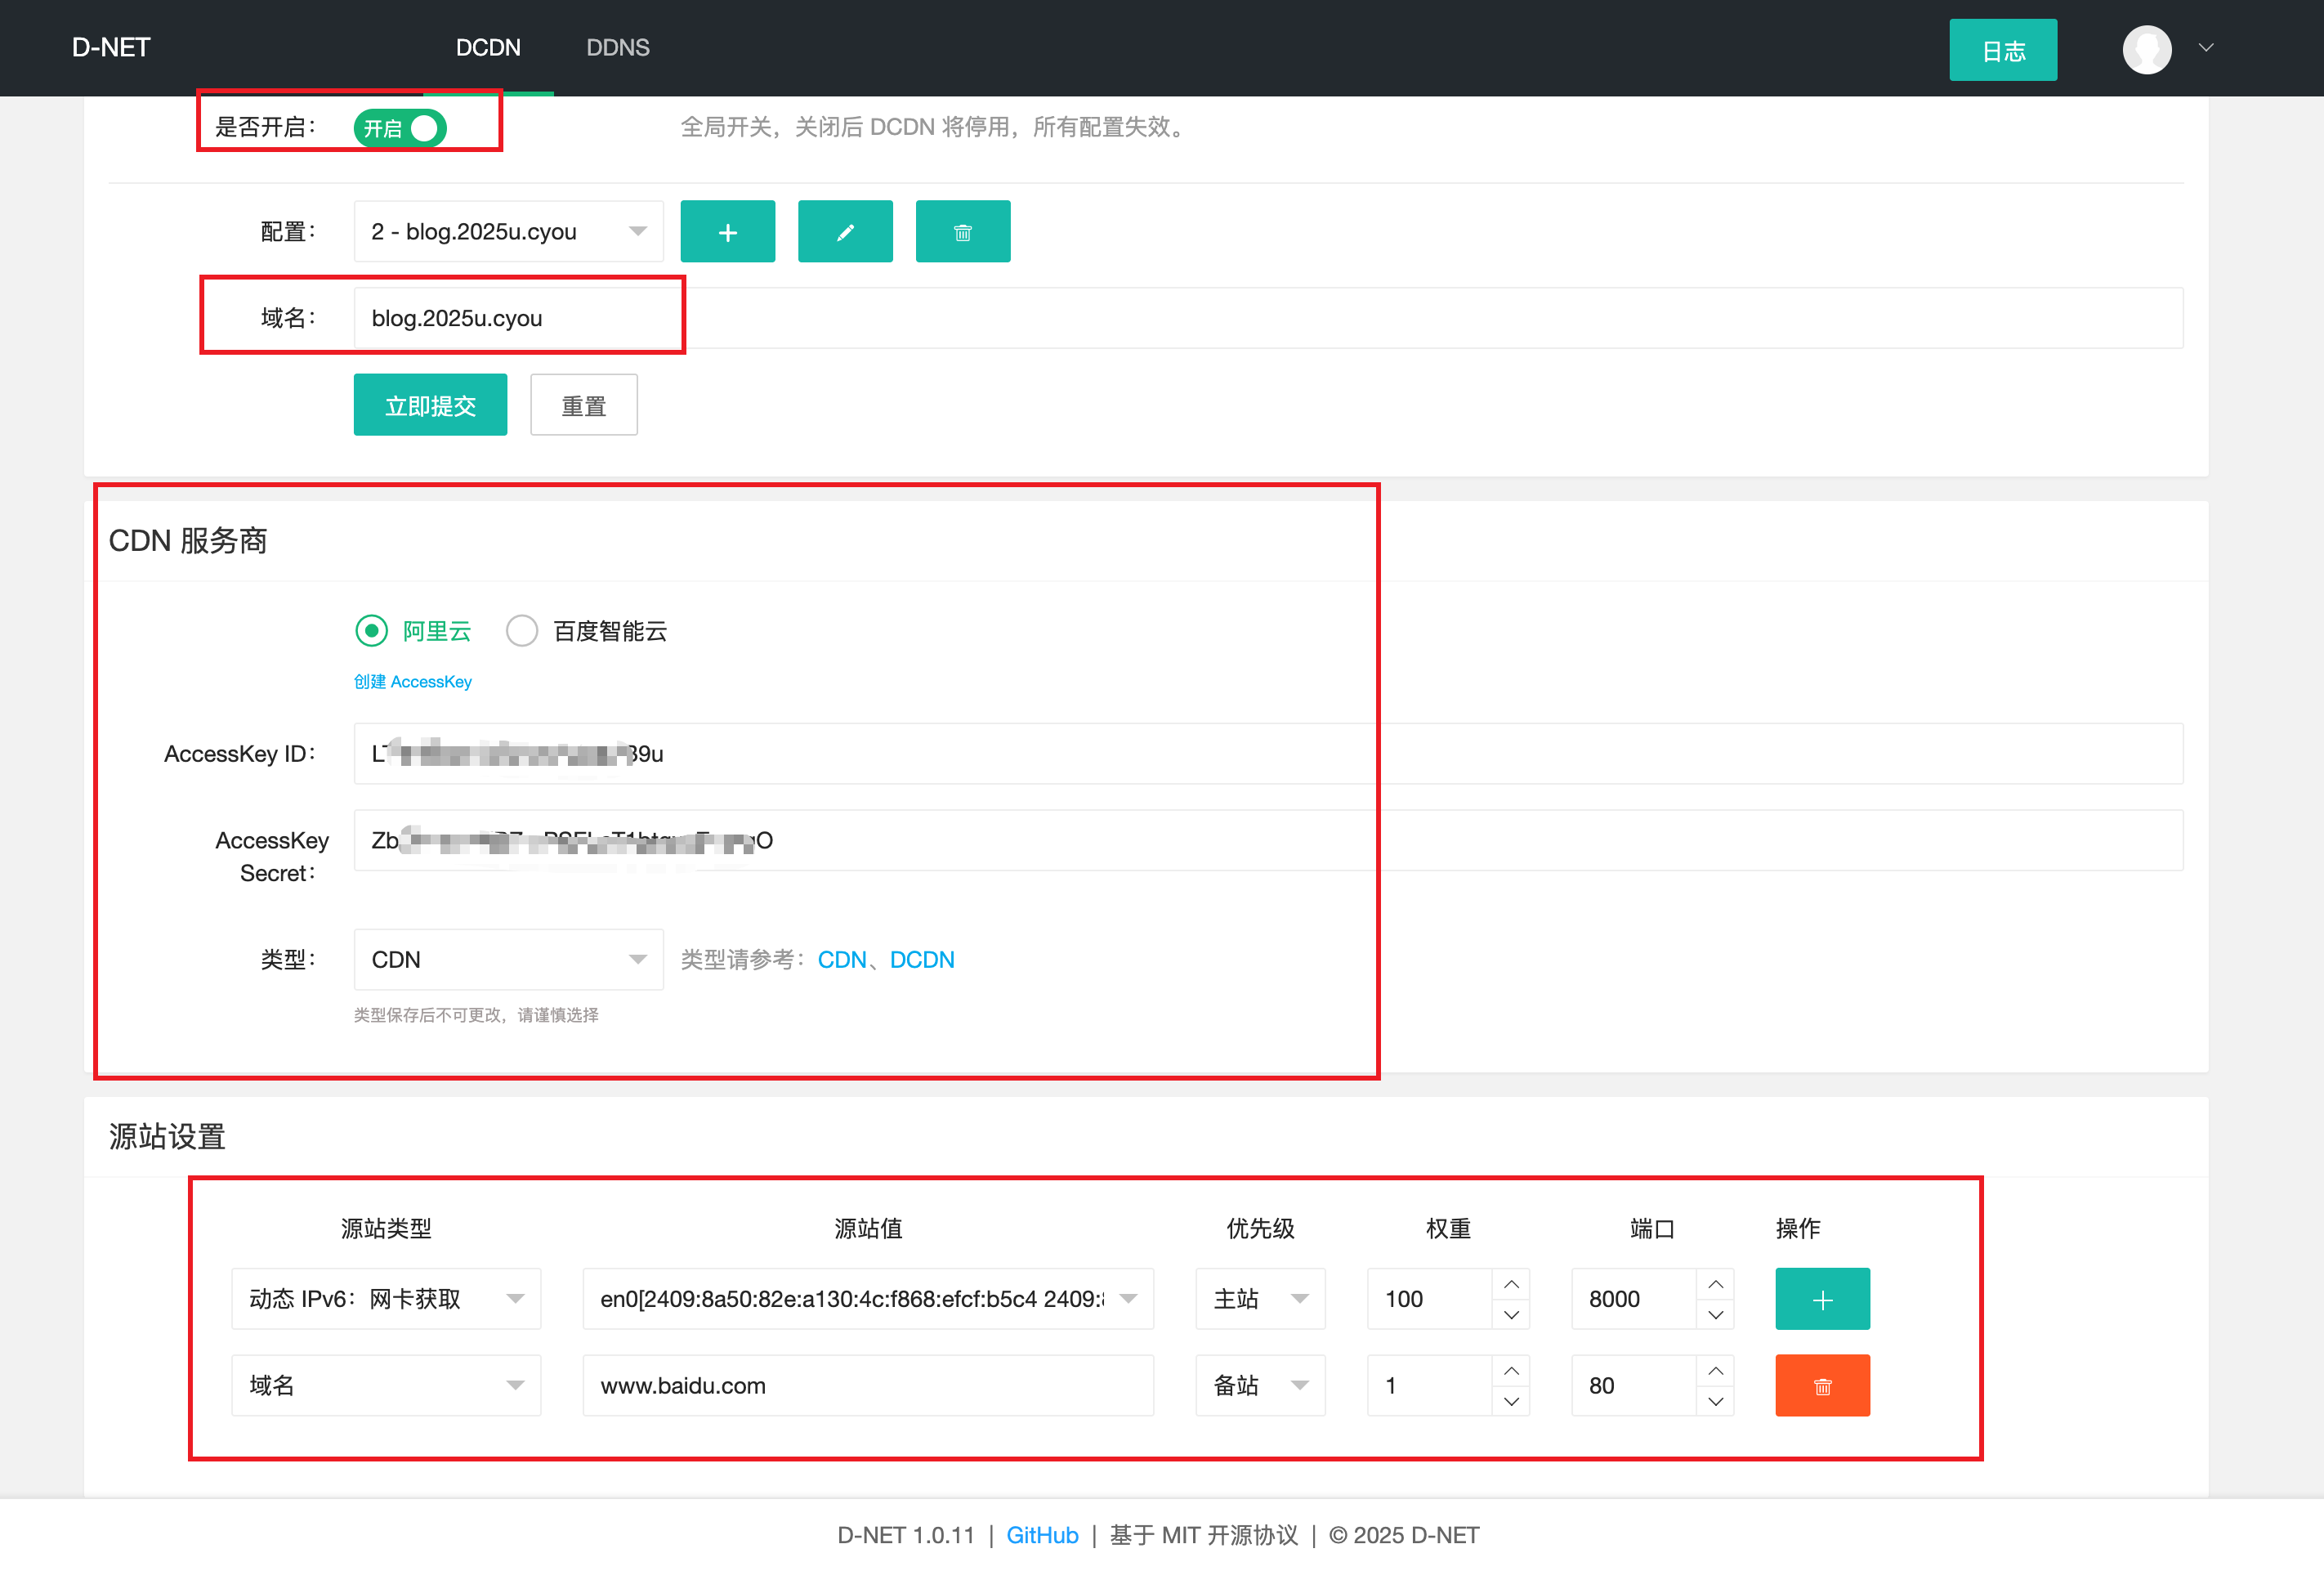This screenshot has height=1571, width=2324.
Task: Click the user avatar icon
Action: (x=2146, y=48)
